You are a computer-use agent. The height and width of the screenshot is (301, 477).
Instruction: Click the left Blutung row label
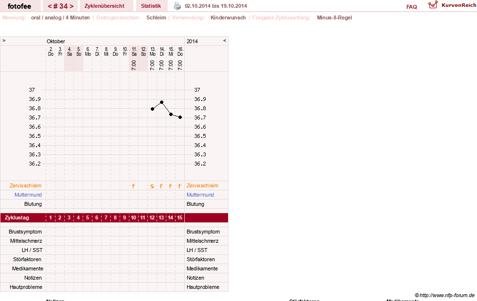33,204
